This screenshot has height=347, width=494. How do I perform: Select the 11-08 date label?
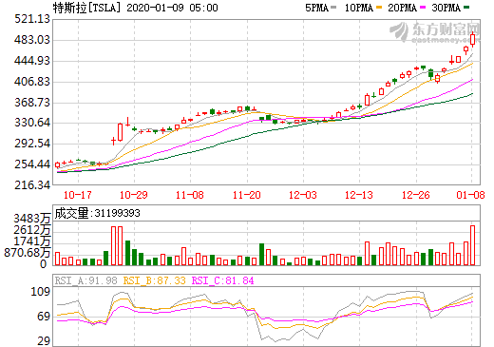tap(190, 195)
